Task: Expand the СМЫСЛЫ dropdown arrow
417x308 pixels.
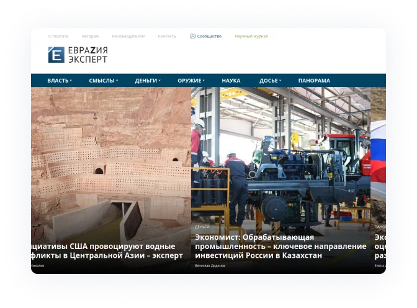Action: pyautogui.click(x=117, y=80)
